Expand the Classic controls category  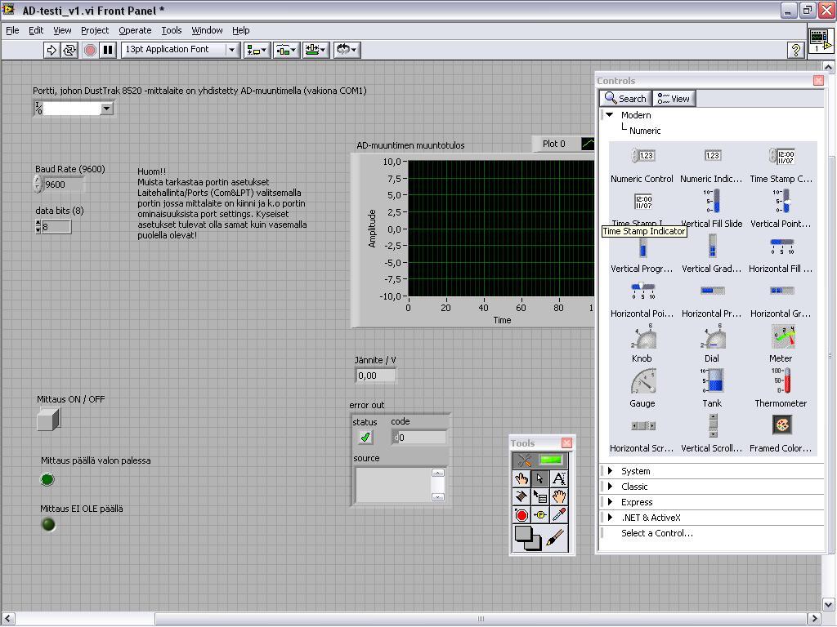610,487
